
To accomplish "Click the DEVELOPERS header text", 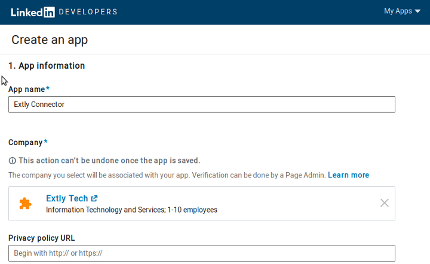I will [x=88, y=12].
